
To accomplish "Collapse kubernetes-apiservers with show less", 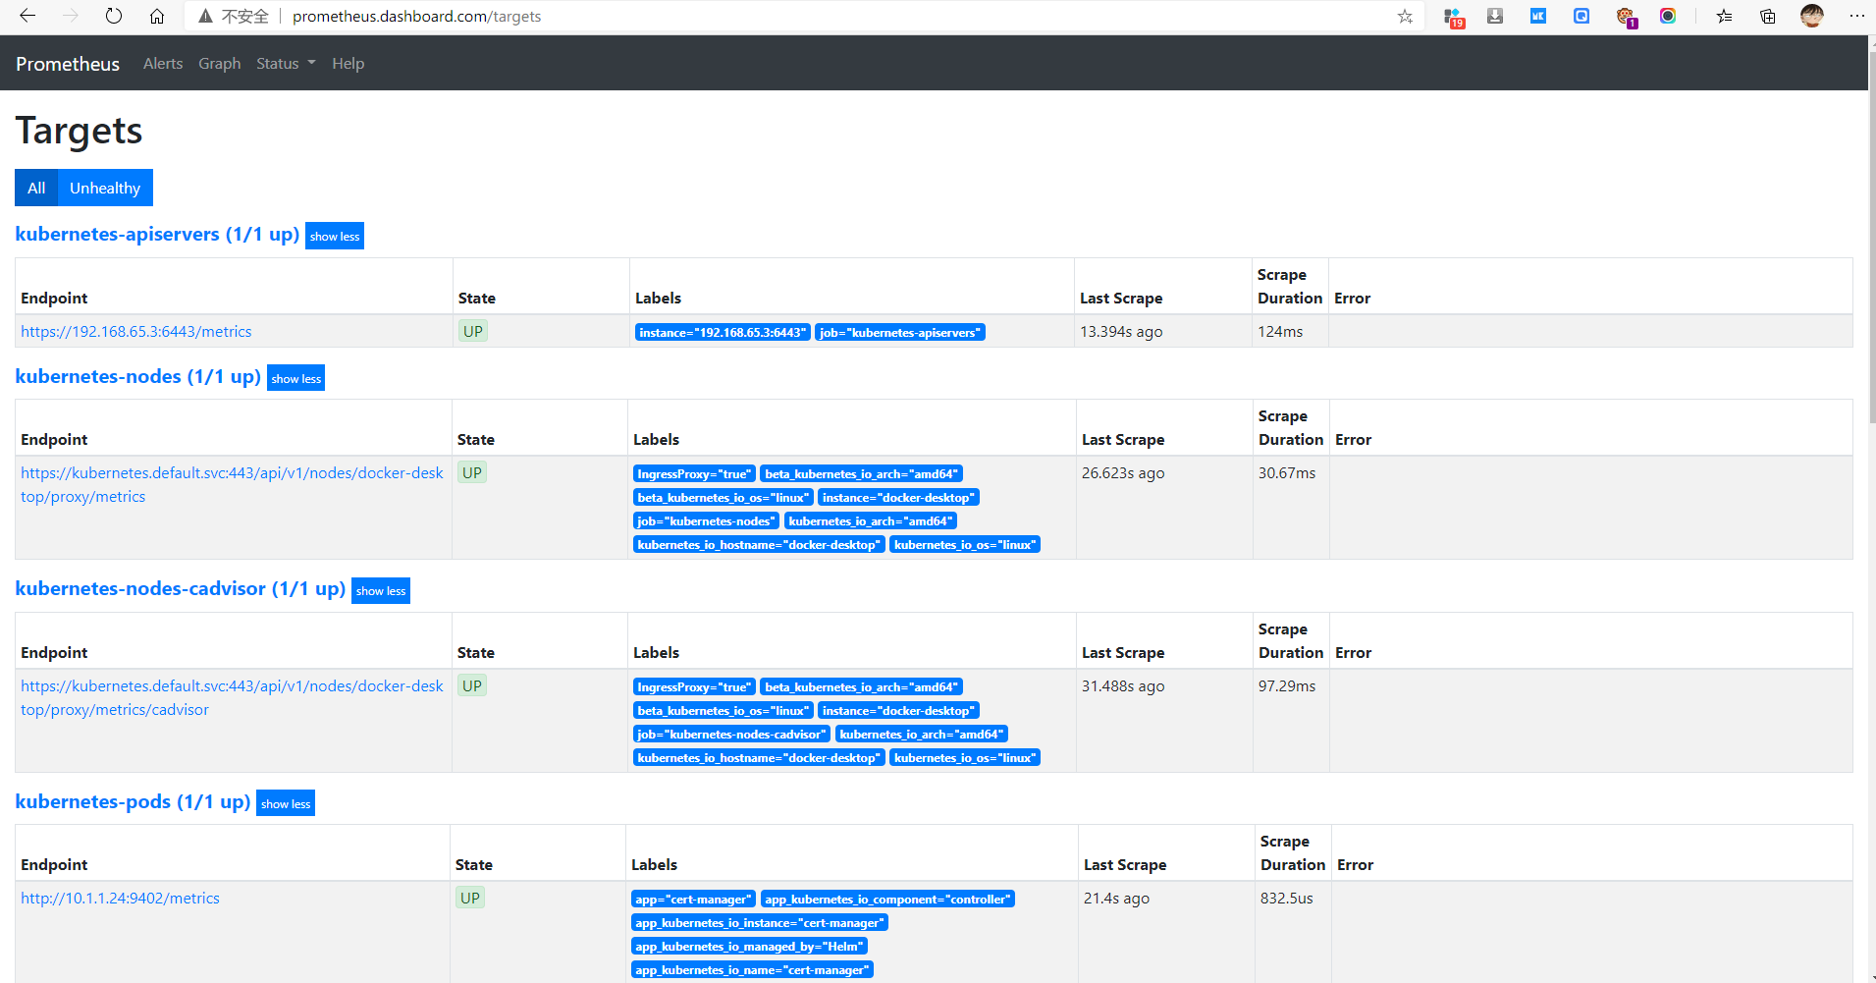I will [x=335, y=236].
